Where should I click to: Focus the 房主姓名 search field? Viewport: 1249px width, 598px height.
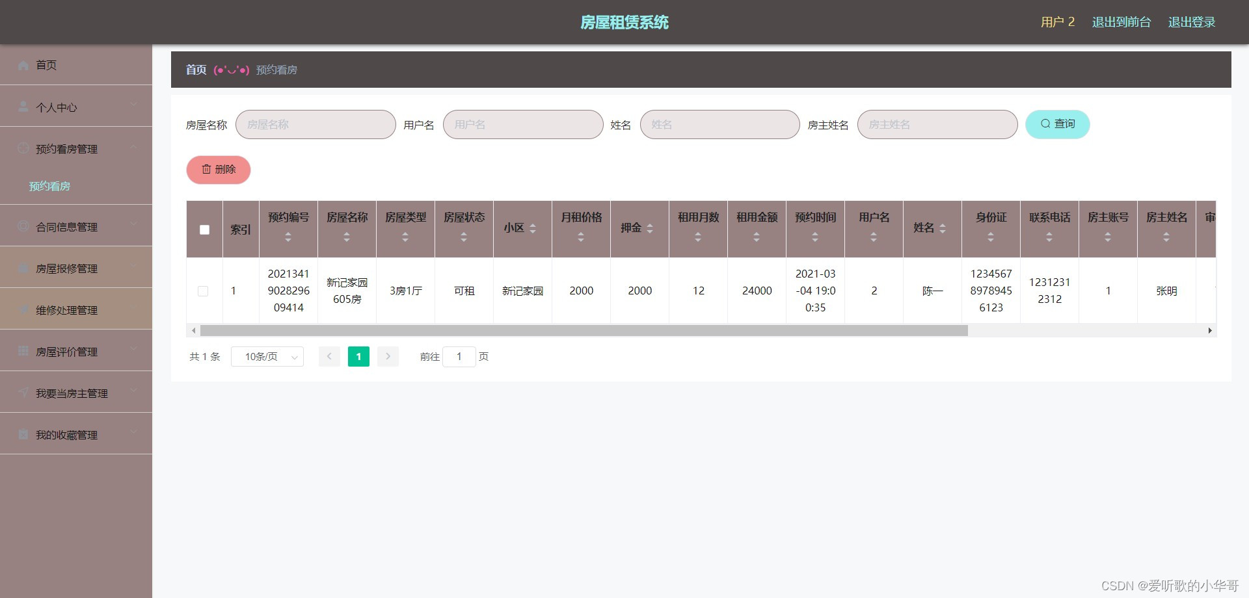[937, 124]
